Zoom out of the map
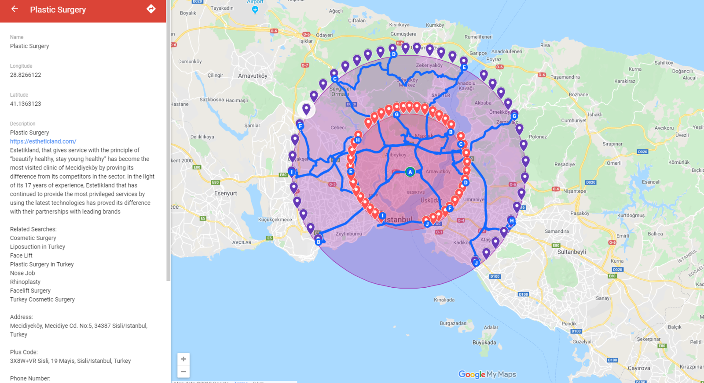The height and width of the screenshot is (383, 704). (x=183, y=372)
